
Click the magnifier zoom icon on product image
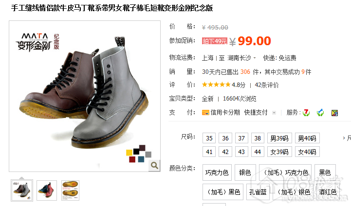click(154, 166)
